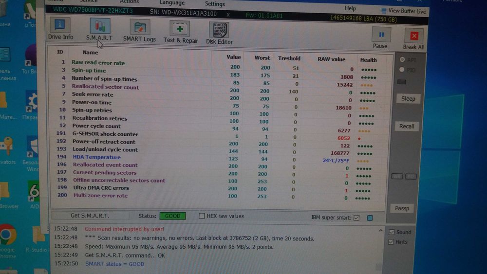This screenshot has height=274, width=487.
Task: Click the RAW value column header
Action: pos(331,59)
